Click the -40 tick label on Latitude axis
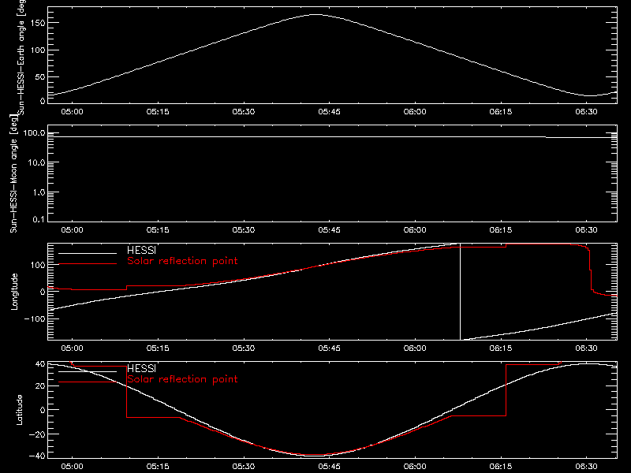Screen dimensions: 631x473 37,456
